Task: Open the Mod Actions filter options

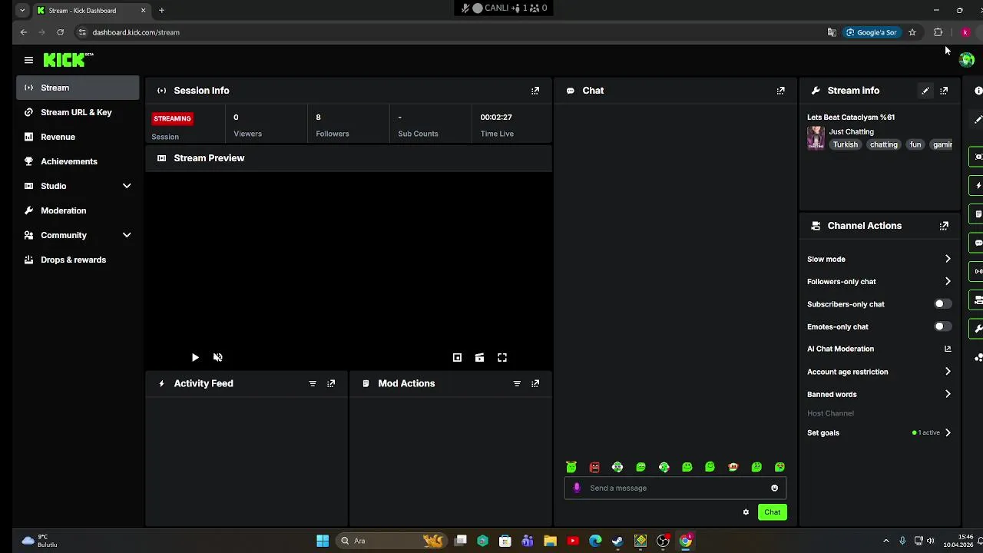Action: coord(517,383)
